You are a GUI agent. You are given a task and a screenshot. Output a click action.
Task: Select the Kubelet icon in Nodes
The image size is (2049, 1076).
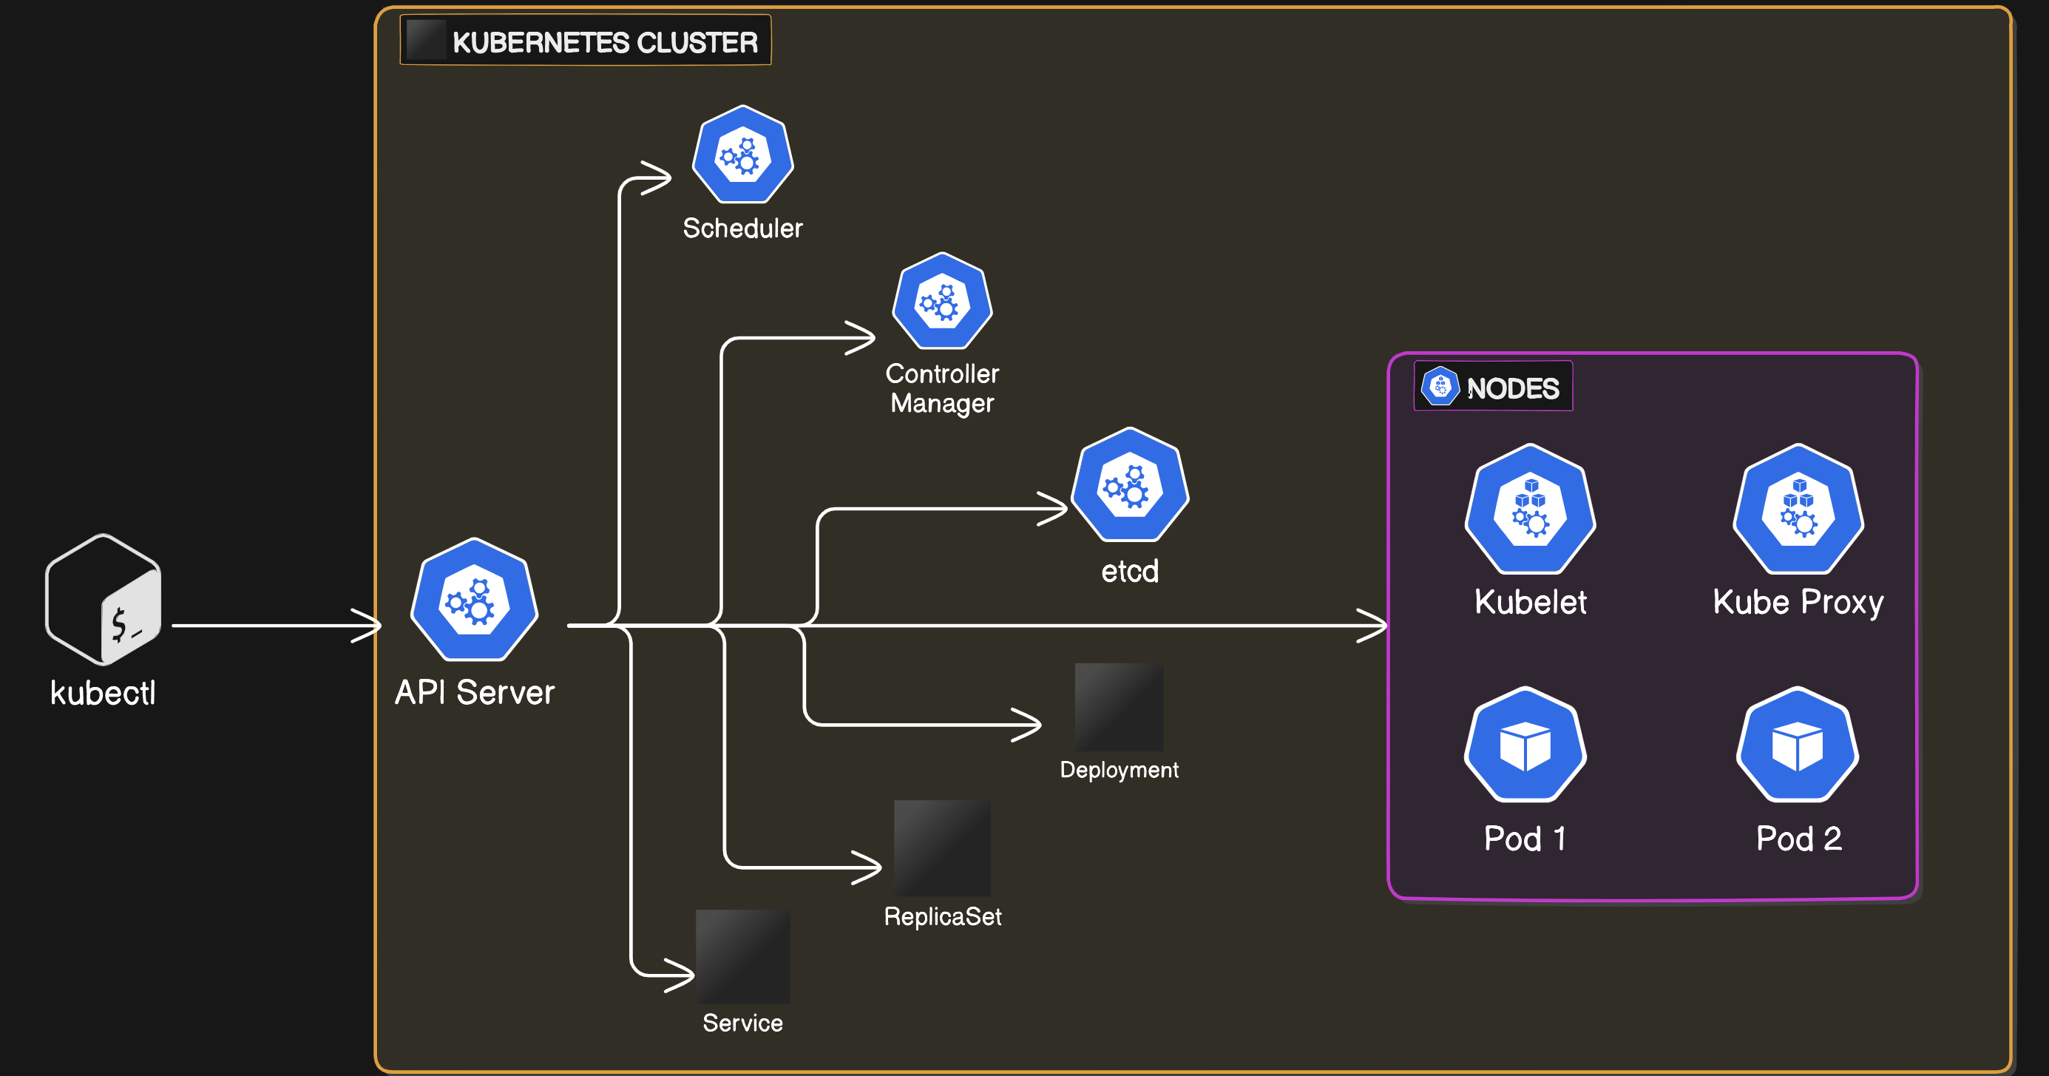tap(1531, 509)
